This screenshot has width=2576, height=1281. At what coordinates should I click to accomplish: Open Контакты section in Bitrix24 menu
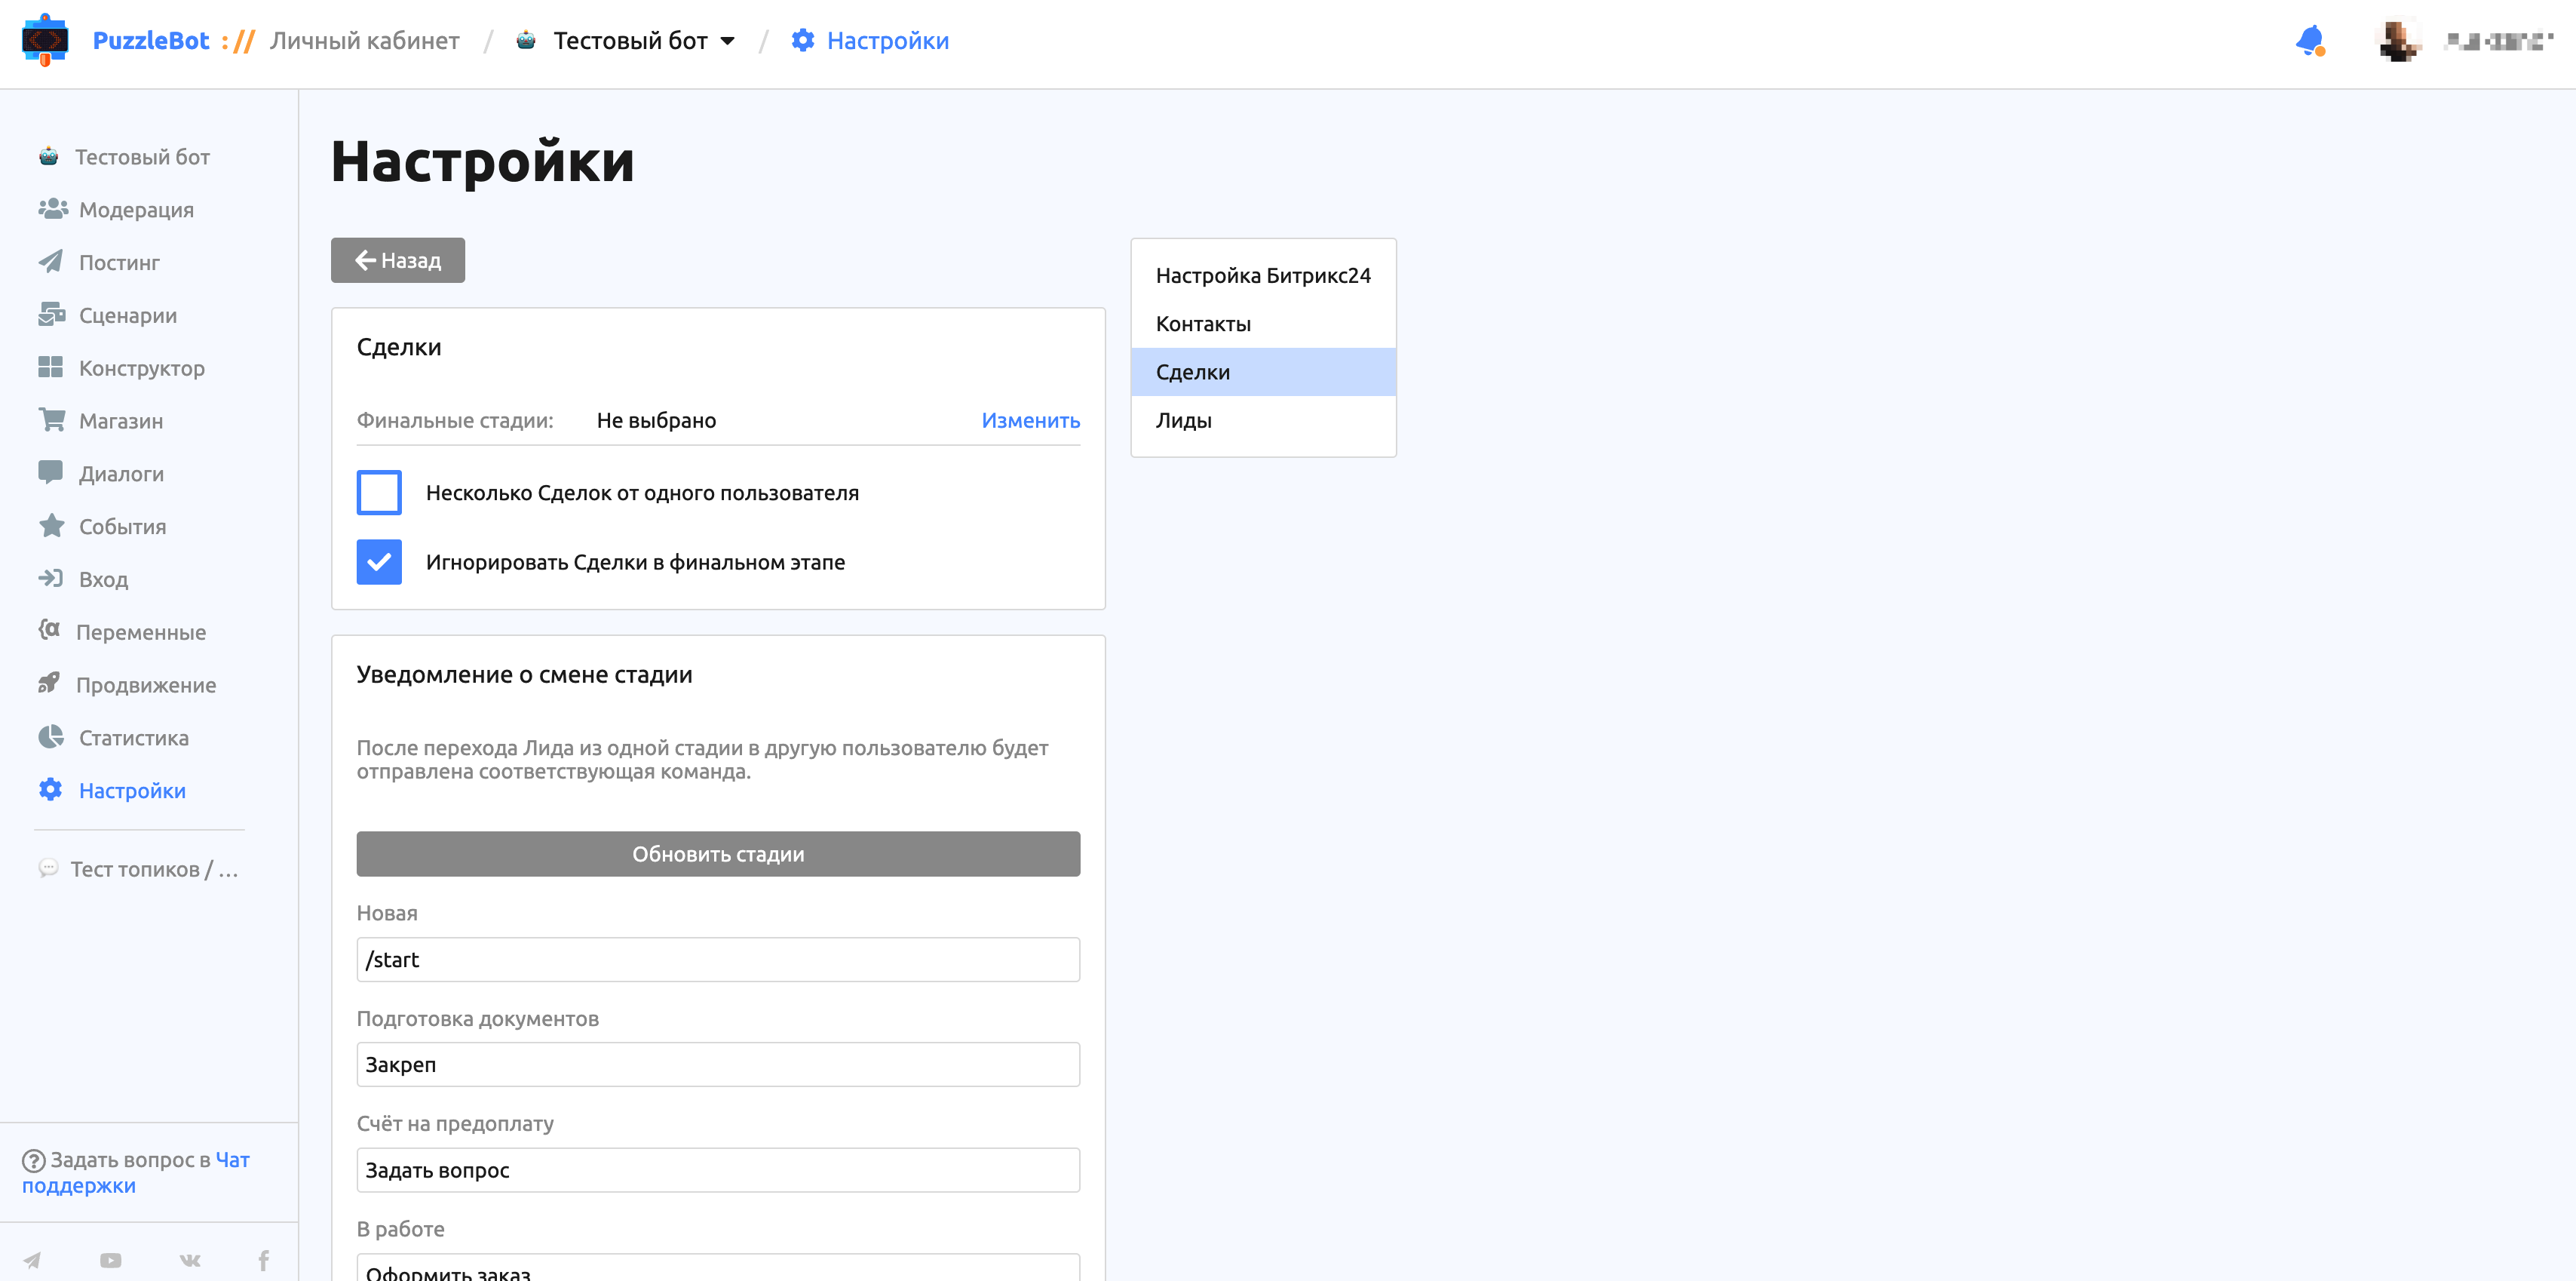coord(1203,324)
